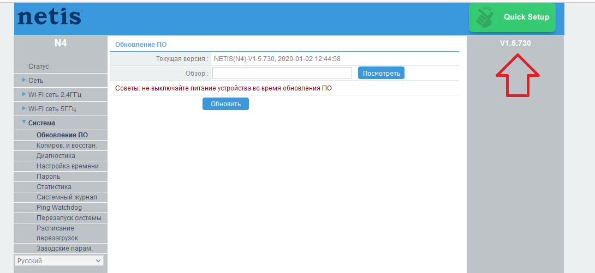Image resolution: width=595 pixels, height=273 pixels.
Task: Open Системный журнал page
Action: [x=67, y=197]
